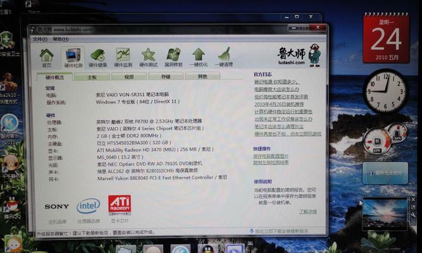422x253 pixels.
Task: Click Optiarc DVD RW AD-7910S text
Action: point(150,164)
